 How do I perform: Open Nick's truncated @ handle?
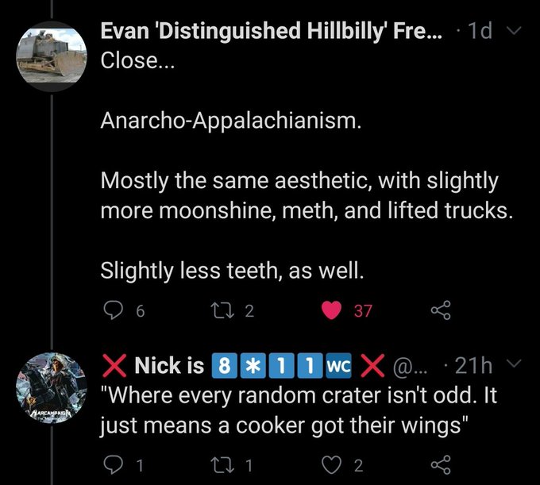click(407, 366)
